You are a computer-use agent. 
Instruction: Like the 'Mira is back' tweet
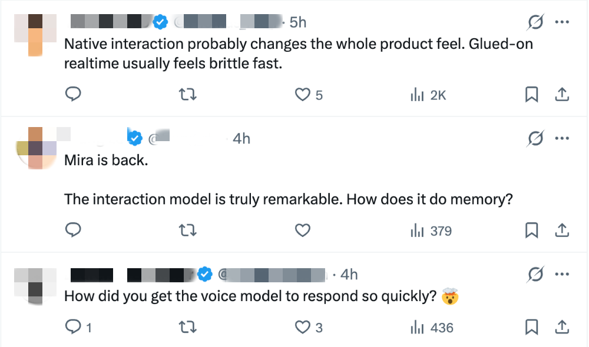[302, 230]
